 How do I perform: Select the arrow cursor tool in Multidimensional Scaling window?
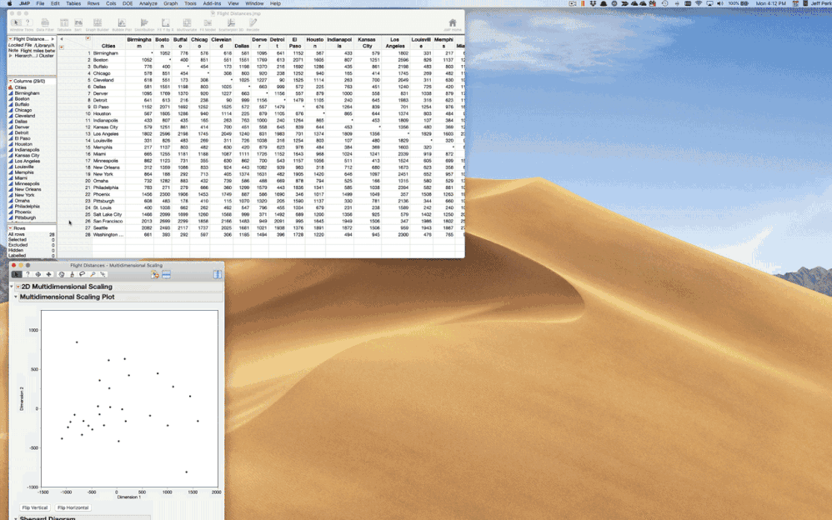pos(17,274)
